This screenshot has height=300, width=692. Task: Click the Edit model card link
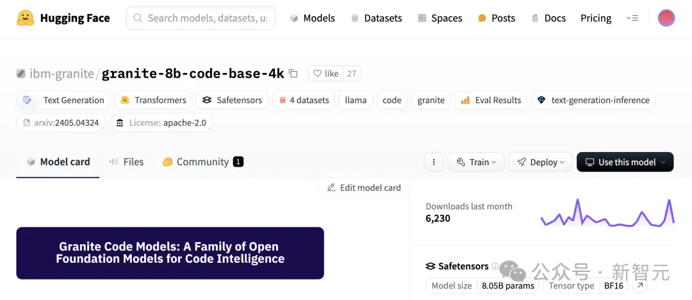[364, 188]
